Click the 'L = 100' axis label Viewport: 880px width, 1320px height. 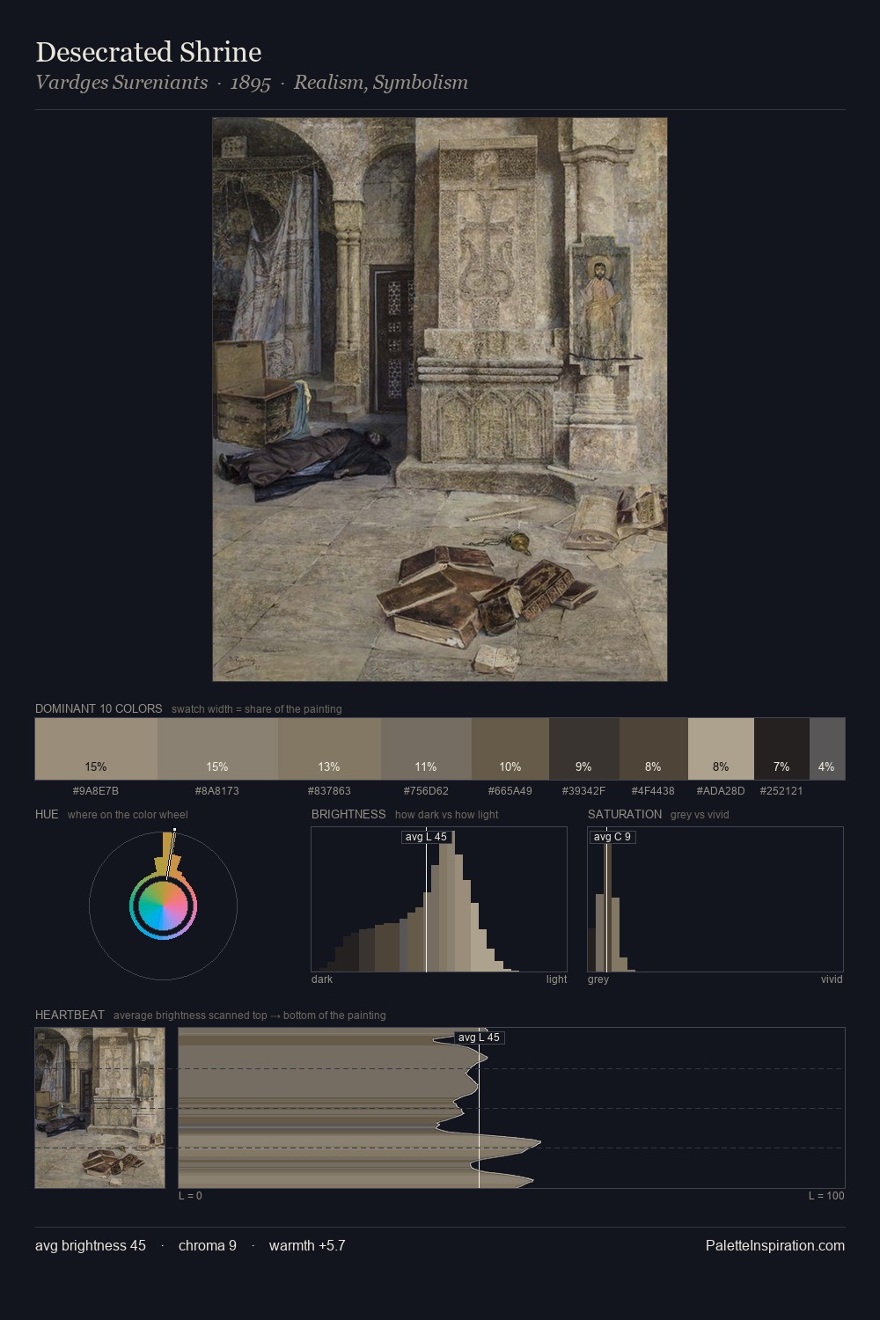tap(826, 1196)
